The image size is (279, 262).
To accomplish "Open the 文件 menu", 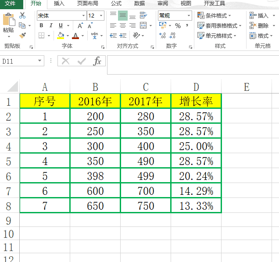I will (10, 4).
